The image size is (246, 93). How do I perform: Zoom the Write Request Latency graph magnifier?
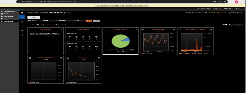tap(180, 29)
